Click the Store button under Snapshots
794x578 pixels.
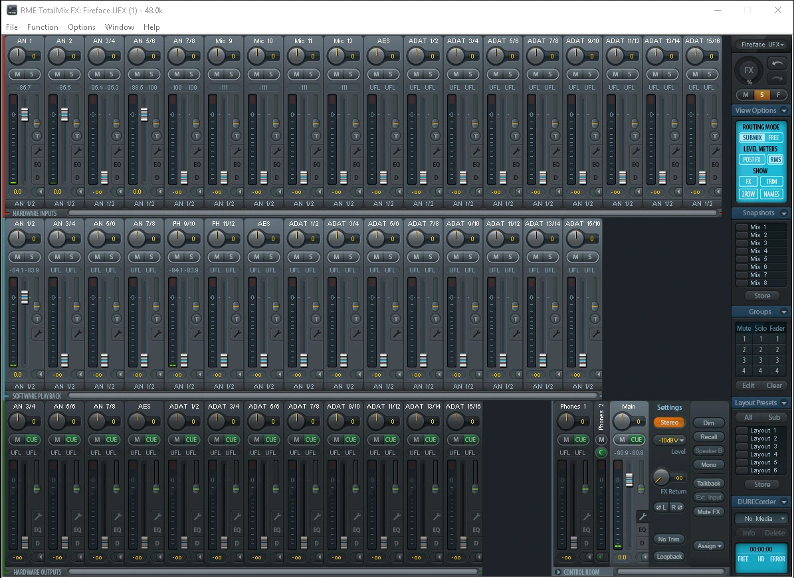(x=761, y=296)
